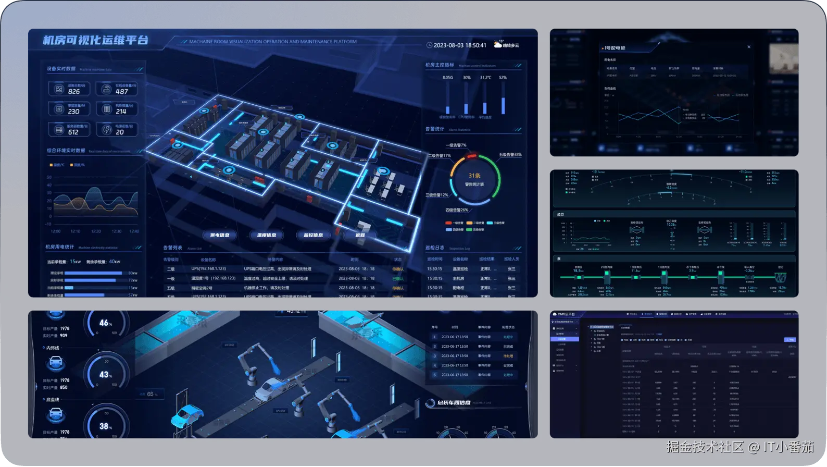The image size is (827, 467).
Task: Select 主机房 in the inspection log
Action: pos(458,278)
